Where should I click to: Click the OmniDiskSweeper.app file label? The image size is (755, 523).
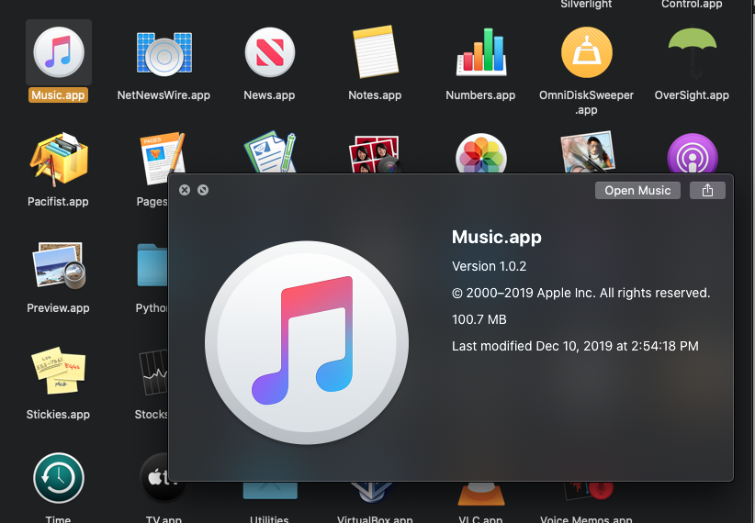point(587,103)
